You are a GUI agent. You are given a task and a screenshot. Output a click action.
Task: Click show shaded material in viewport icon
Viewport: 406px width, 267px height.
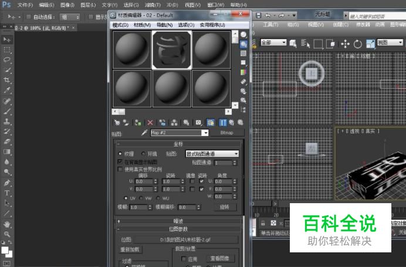pos(210,122)
